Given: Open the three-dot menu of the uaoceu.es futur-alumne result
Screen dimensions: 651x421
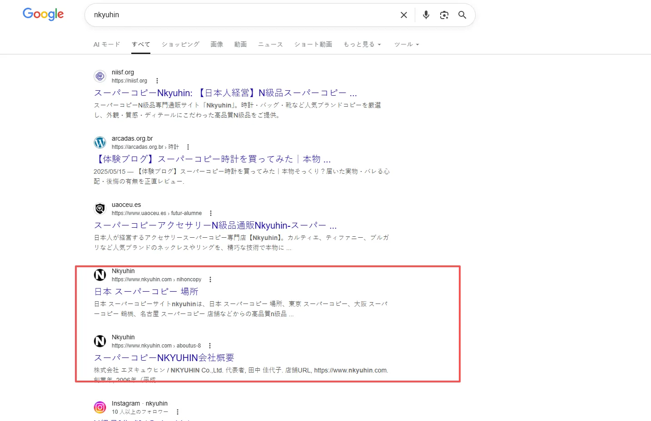Looking at the screenshot, I should pyautogui.click(x=210, y=213).
